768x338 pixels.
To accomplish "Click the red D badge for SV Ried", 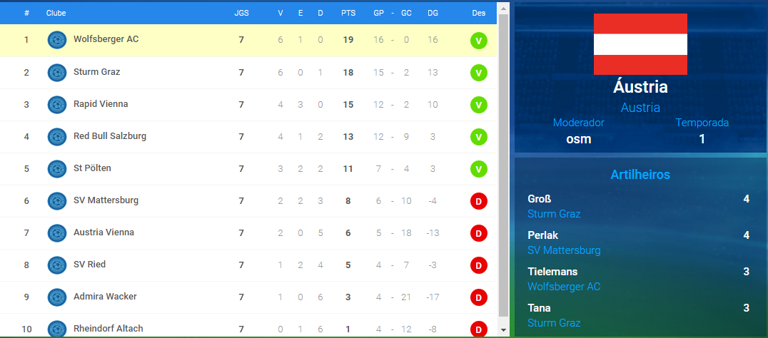I will pos(478,265).
